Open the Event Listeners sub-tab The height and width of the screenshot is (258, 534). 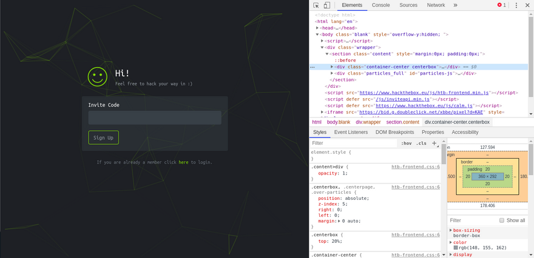pyautogui.click(x=351, y=132)
